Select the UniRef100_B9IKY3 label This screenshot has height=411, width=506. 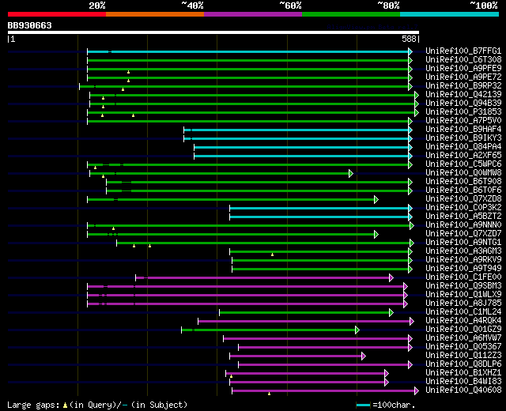tap(463, 138)
